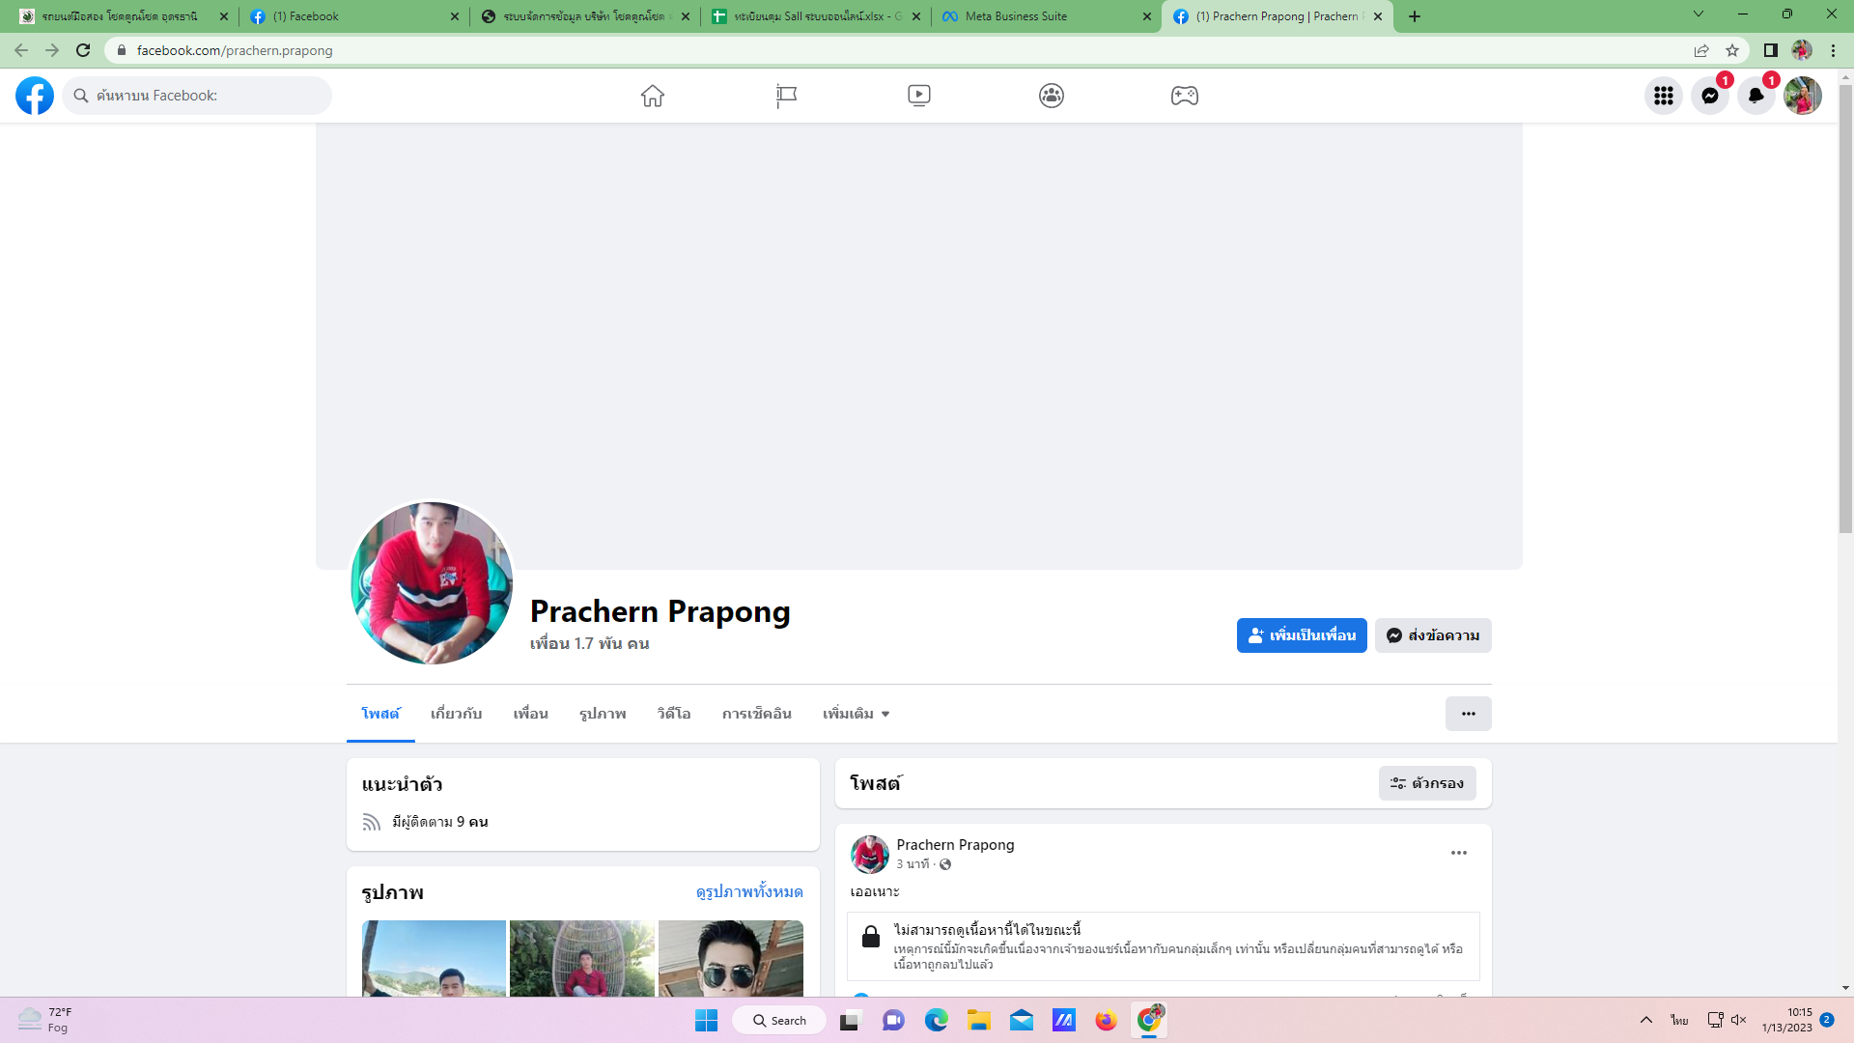Open the notifications bell icon
The image size is (1854, 1043).
point(1756,96)
